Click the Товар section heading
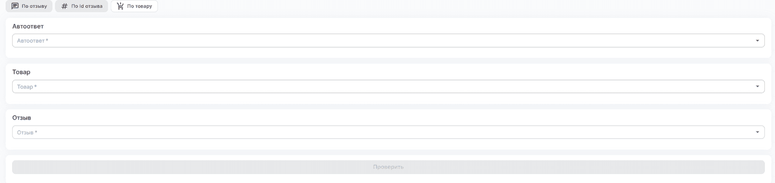The height and width of the screenshot is (183, 775). pyautogui.click(x=21, y=72)
